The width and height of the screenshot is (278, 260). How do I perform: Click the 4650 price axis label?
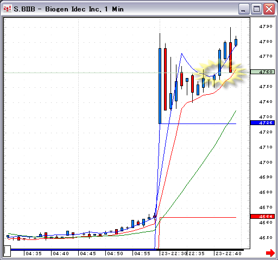(x=266, y=238)
